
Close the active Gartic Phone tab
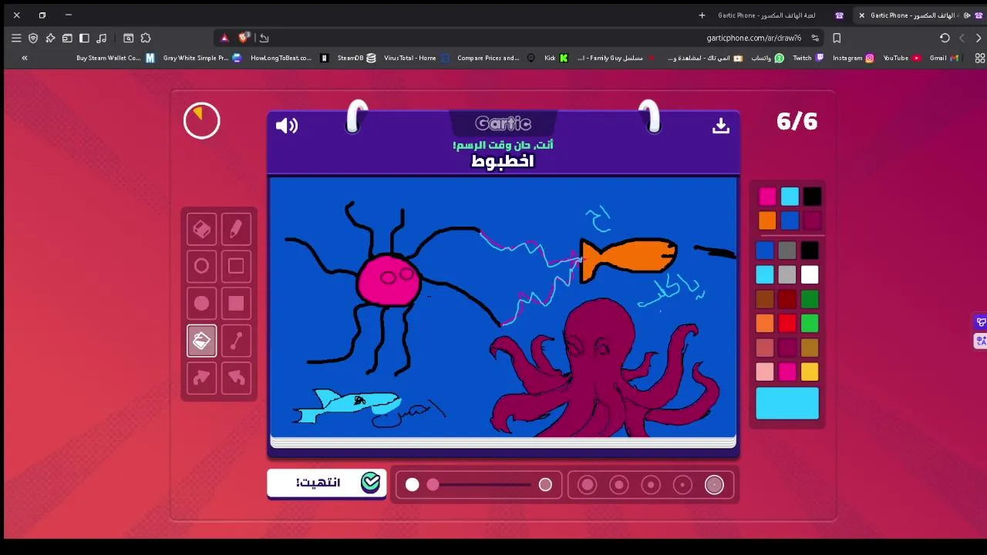click(x=861, y=15)
